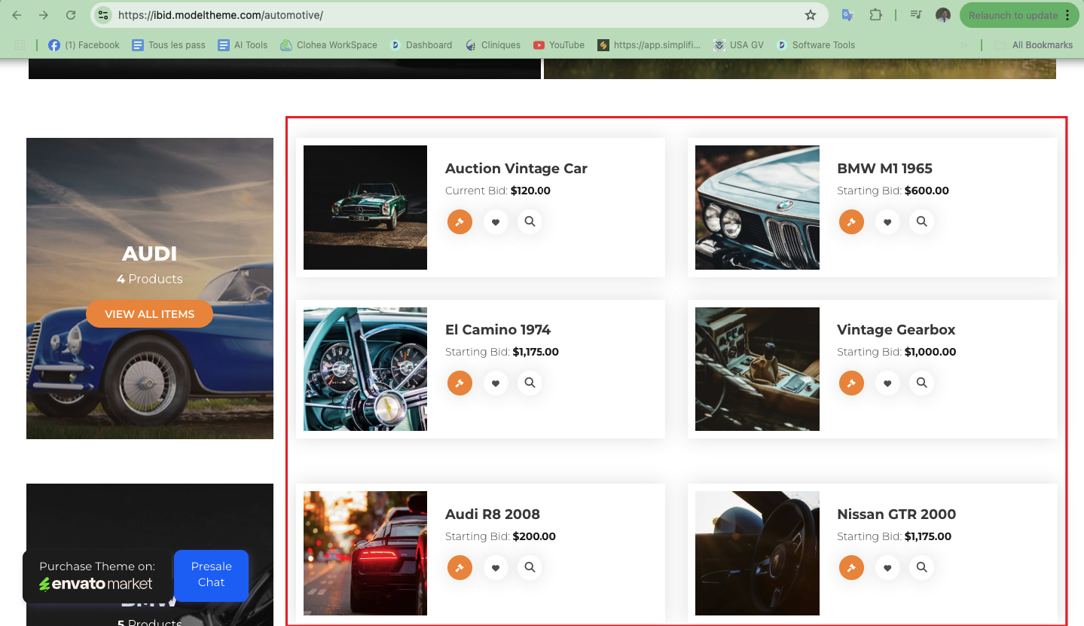
Task: Click the $120.00 current bid price
Action: [530, 191]
